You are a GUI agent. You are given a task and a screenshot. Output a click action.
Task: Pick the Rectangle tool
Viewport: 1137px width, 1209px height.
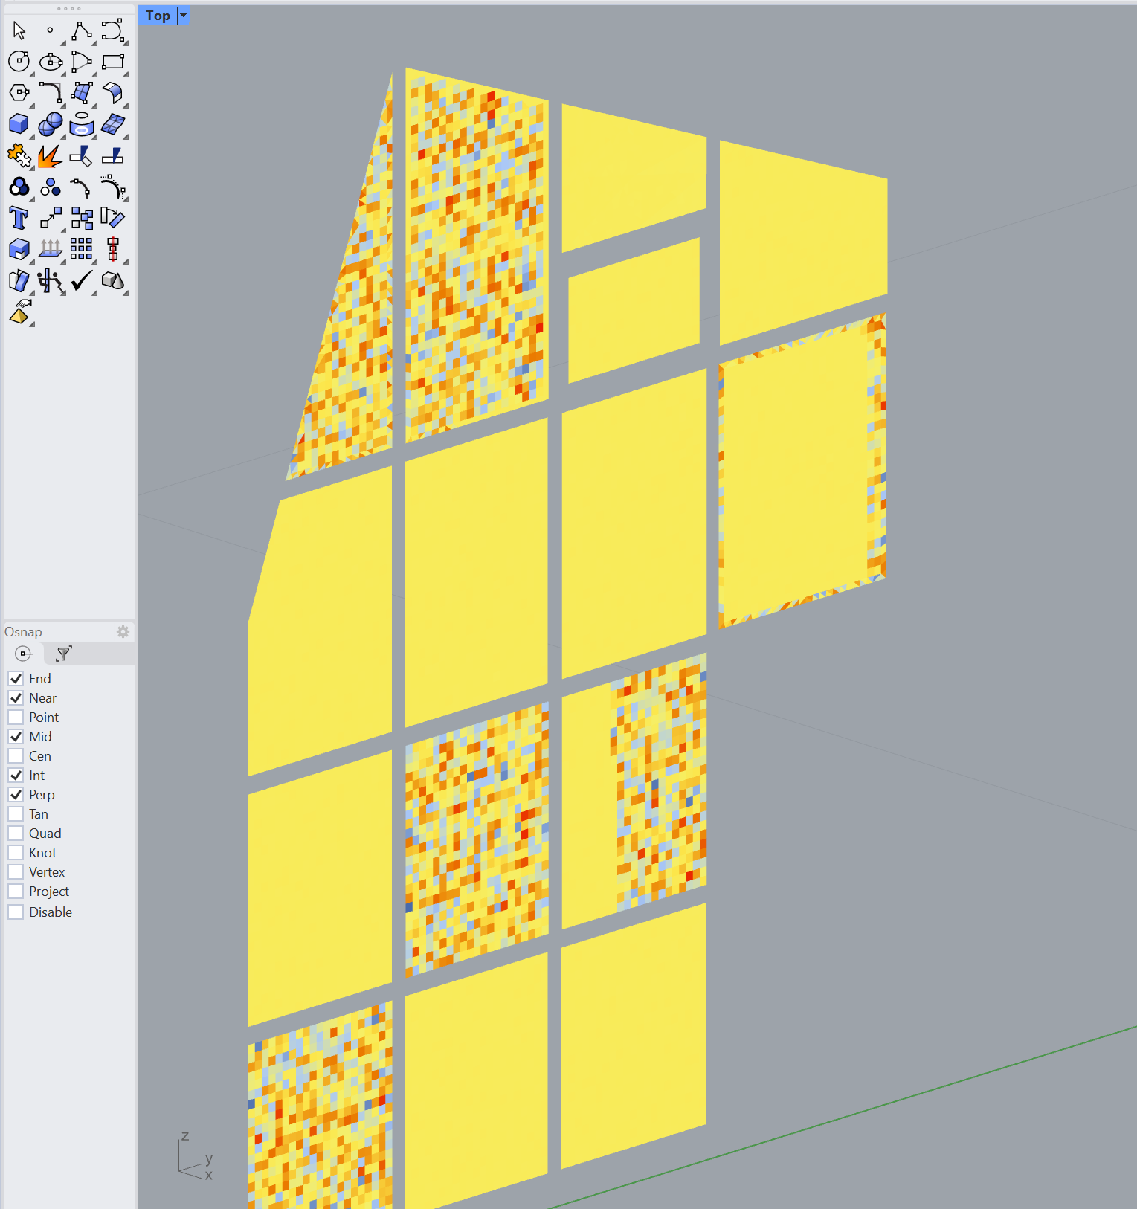(113, 62)
